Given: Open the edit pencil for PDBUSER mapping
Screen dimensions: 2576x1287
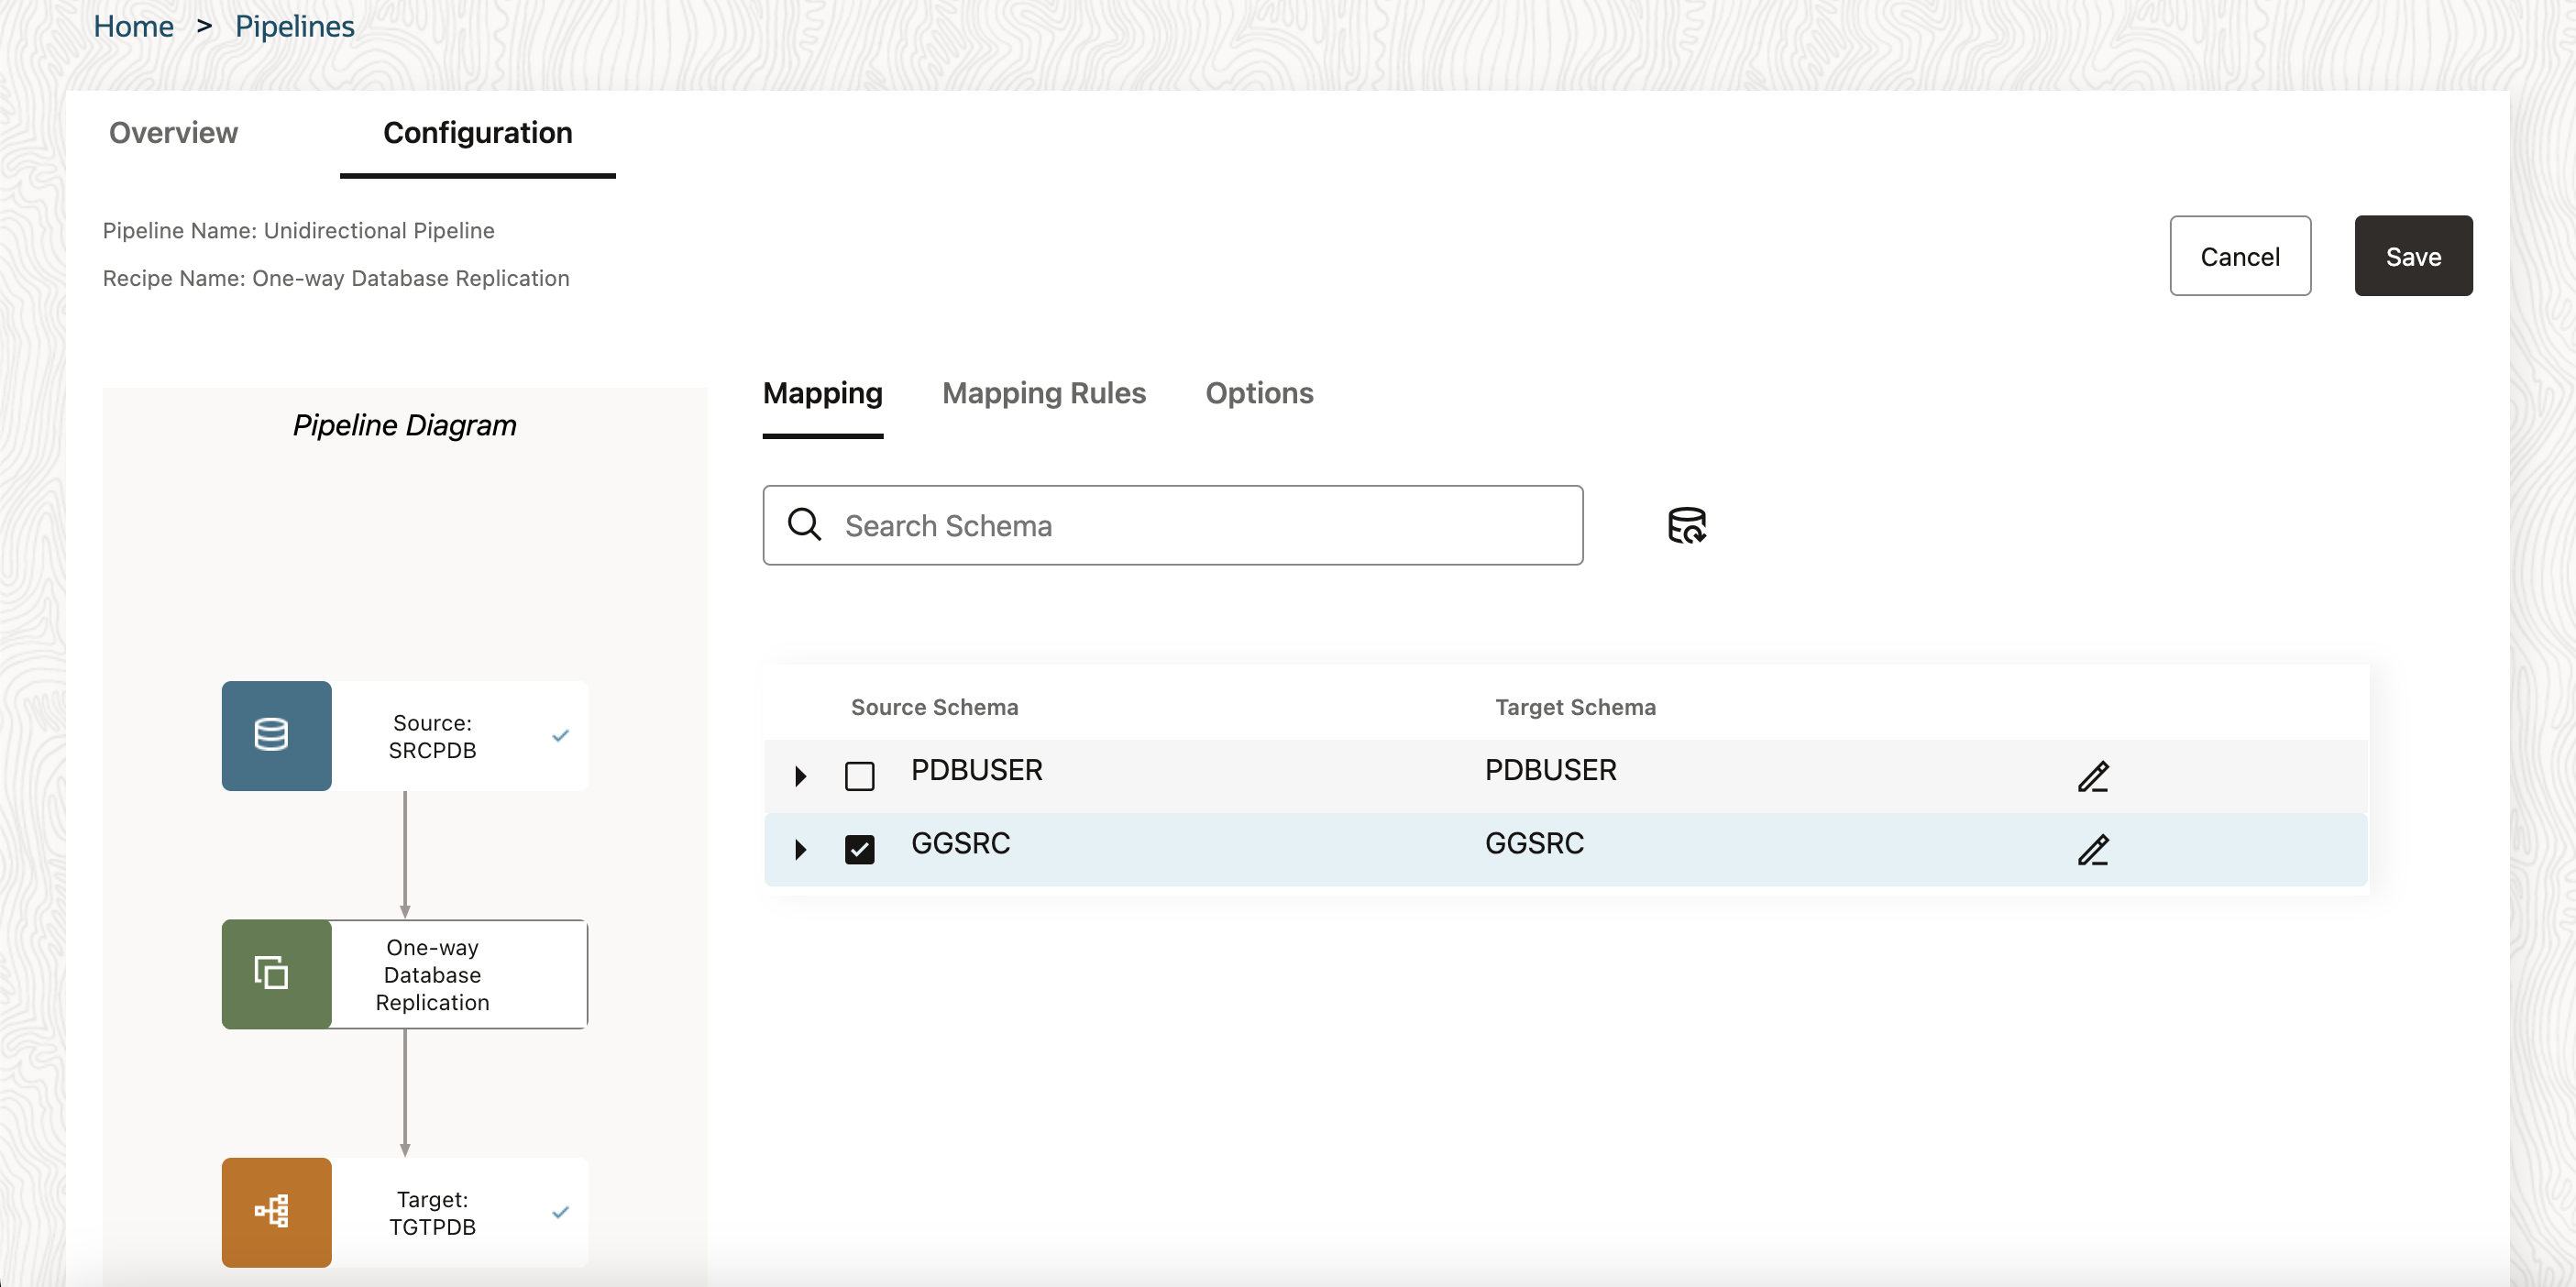Looking at the screenshot, I should [2093, 776].
